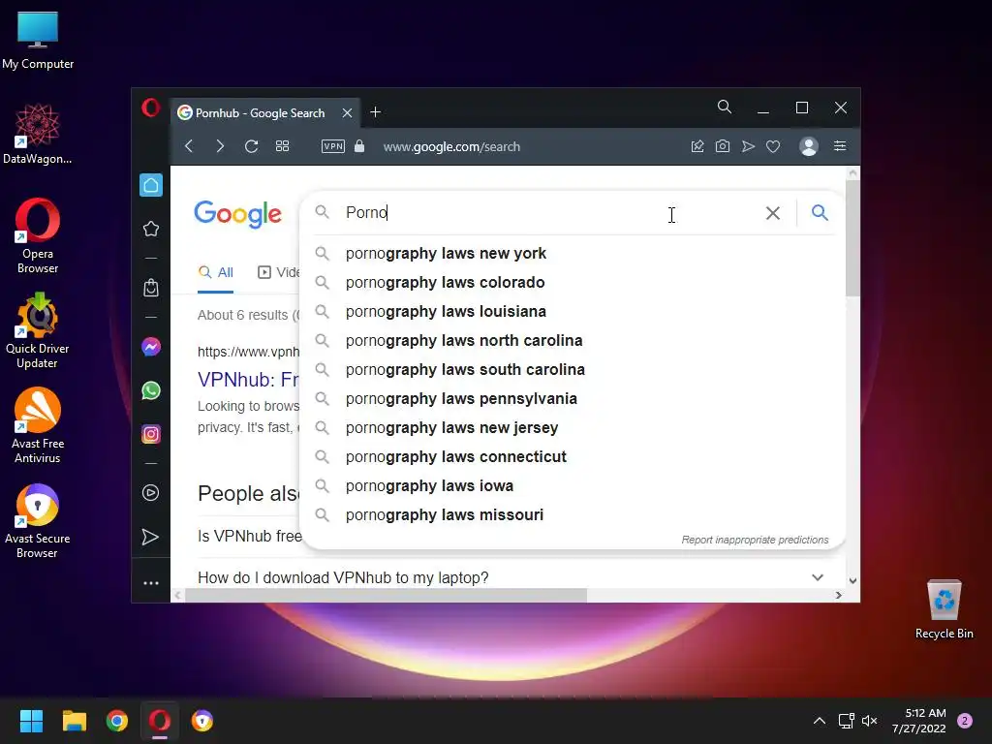This screenshot has height=744, width=992.
Task: Select suggestion 'pornography laws pennsylvania'
Action: pyautogui.click(x=573, y=399)
